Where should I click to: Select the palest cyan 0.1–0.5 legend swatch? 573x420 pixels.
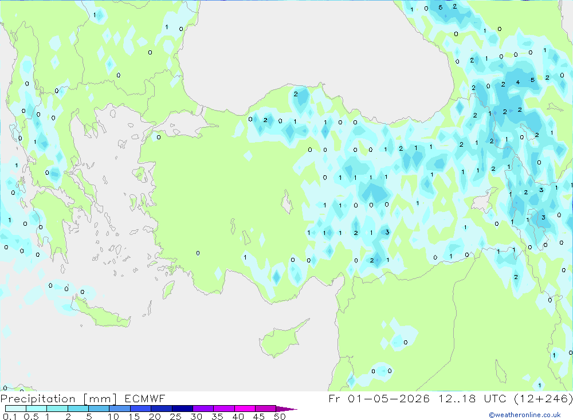[15, 409]
